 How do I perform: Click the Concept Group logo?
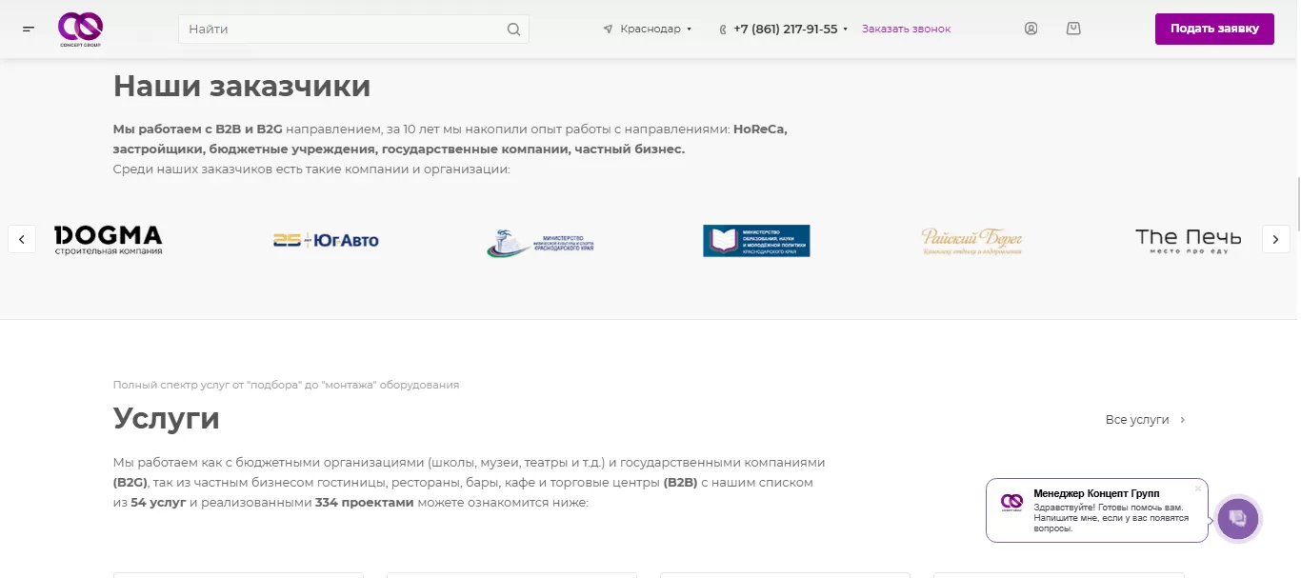pos(79,29)
